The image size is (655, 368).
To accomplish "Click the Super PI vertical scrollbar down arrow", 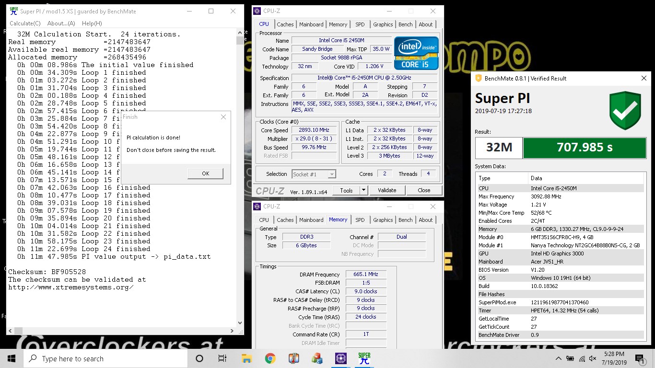I will tap(240, 323).
